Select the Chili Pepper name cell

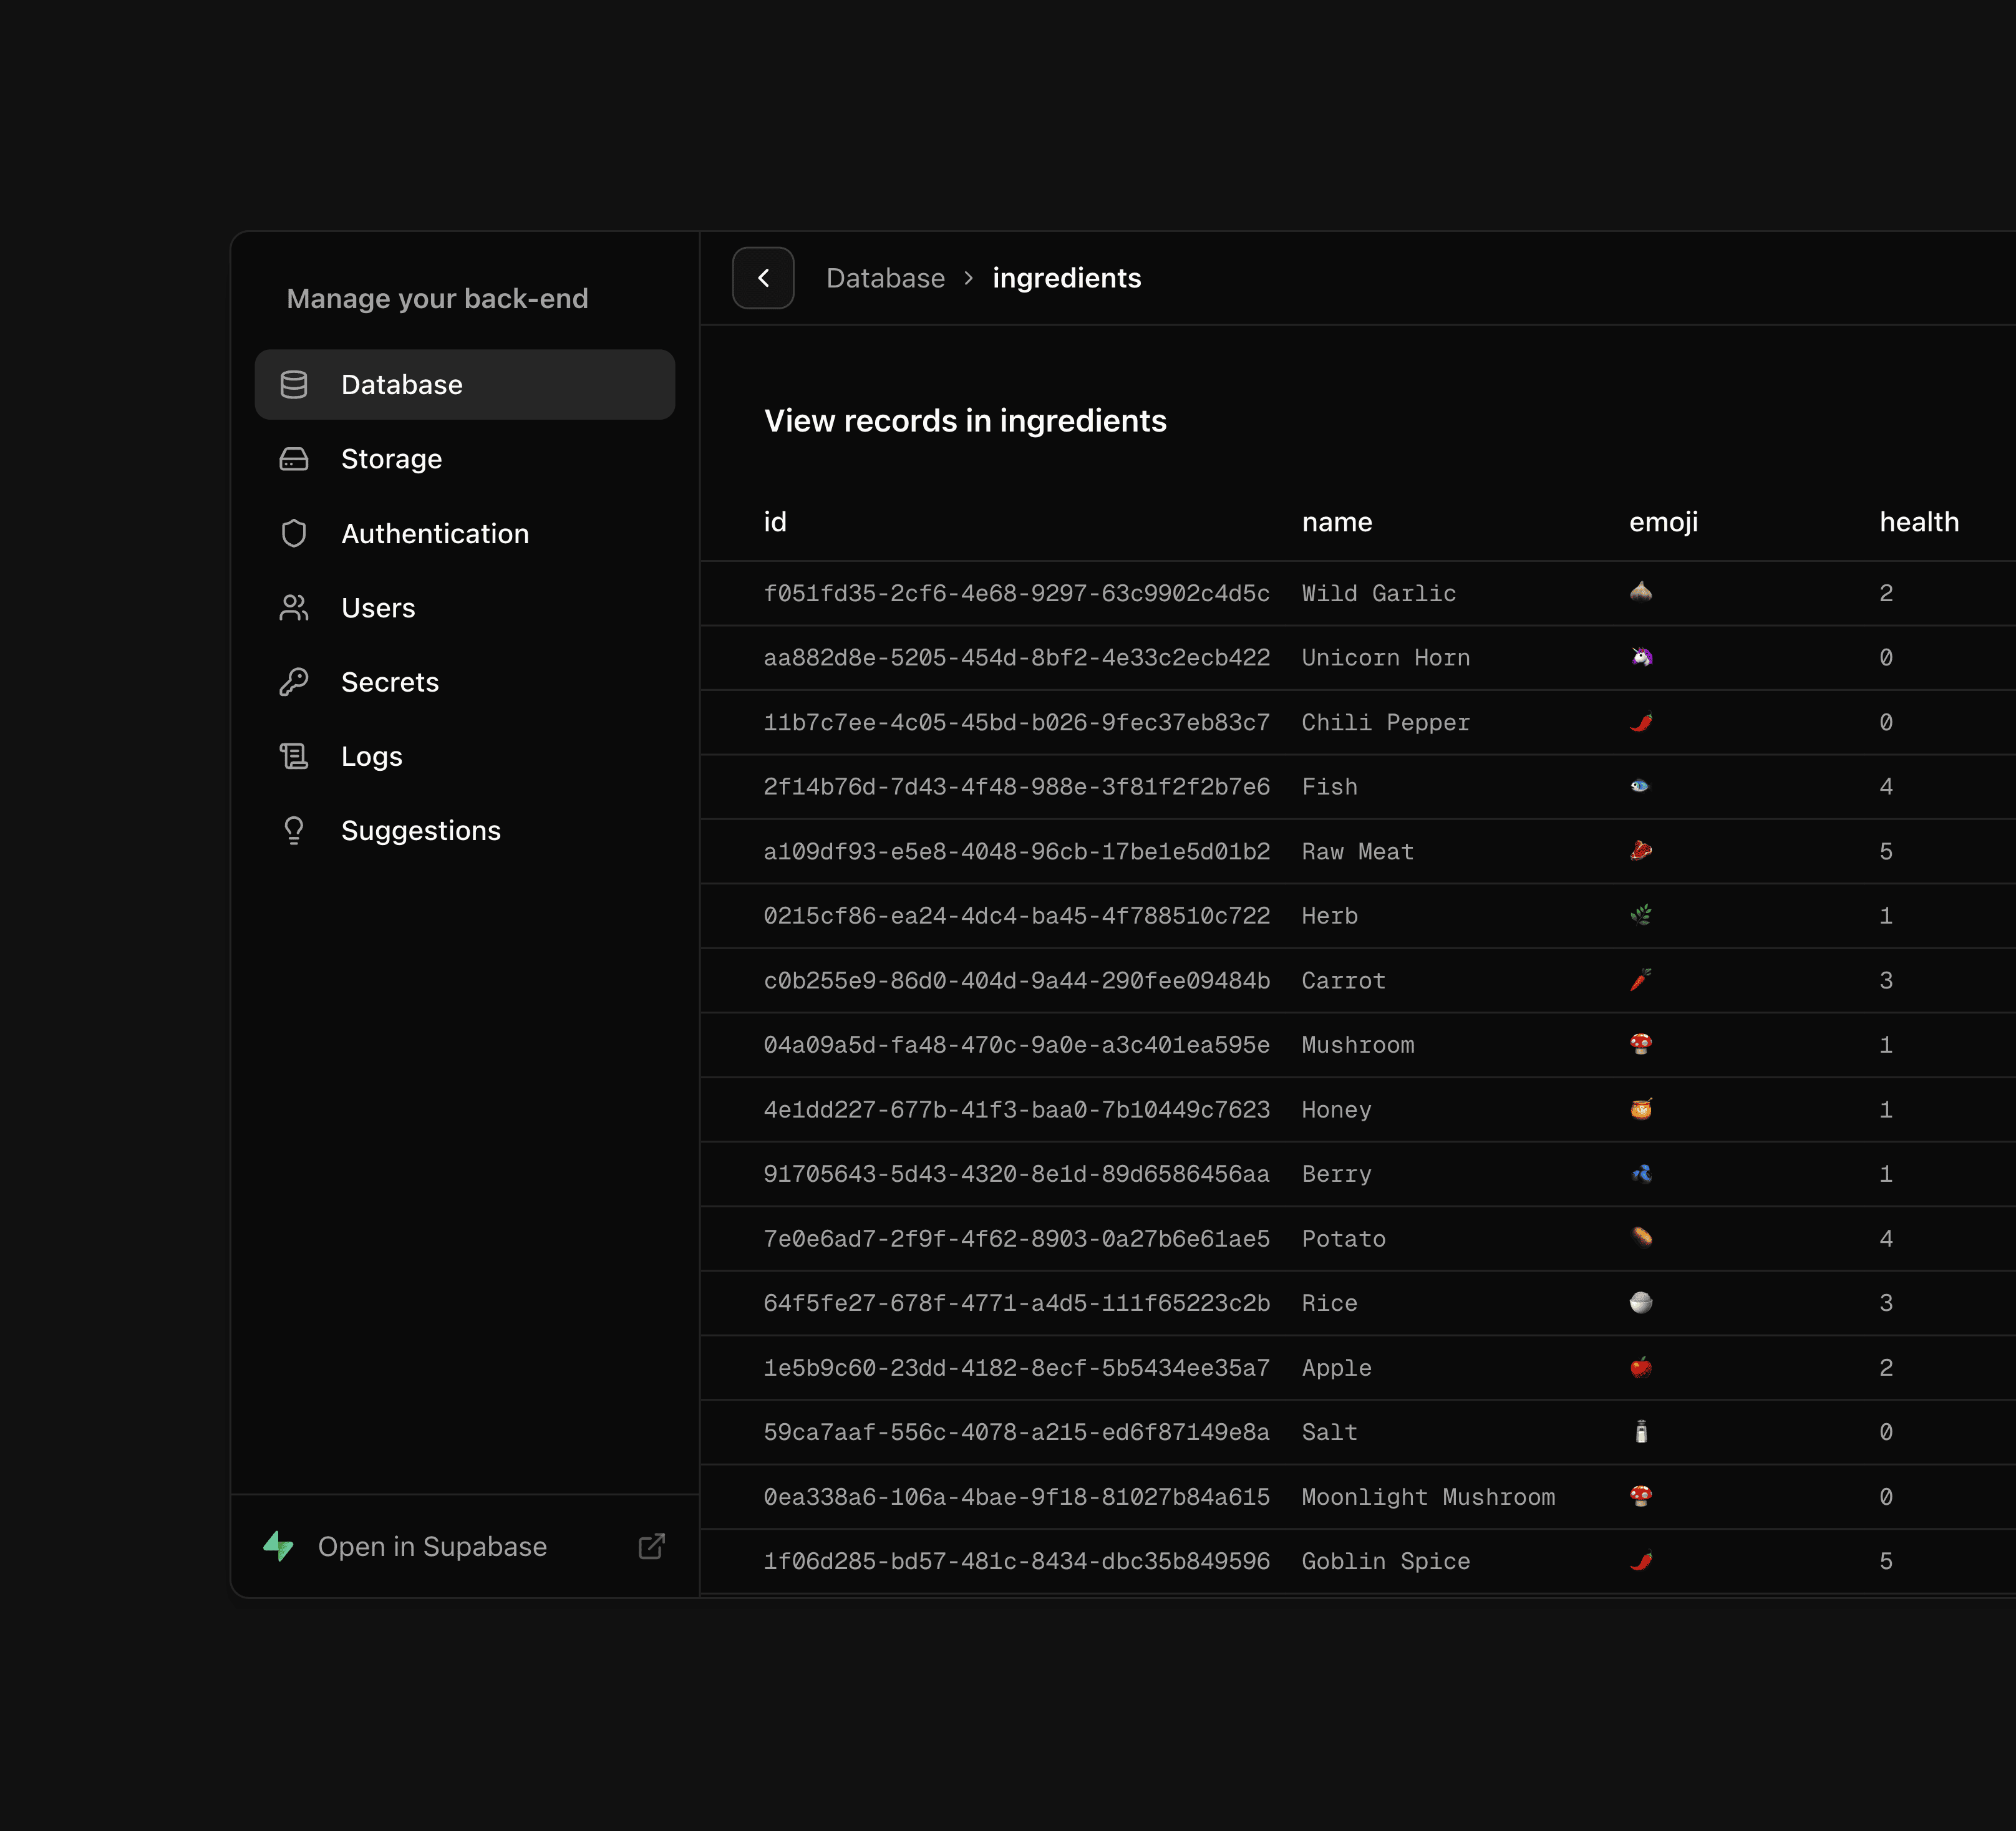[1386, 722]
